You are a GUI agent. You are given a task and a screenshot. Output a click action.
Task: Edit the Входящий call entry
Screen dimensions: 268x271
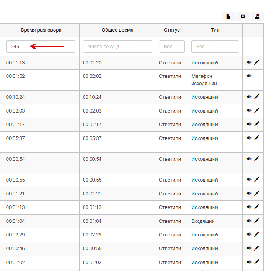tap(257, 221)
